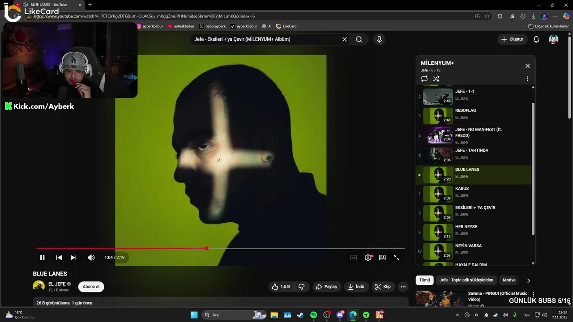The image size is (573, 322).
Task: Dislike the BLUE LANES video
Action: (x=302, y=287)
